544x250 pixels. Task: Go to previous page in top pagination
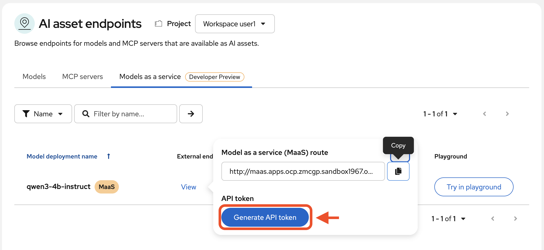click(484, 114)
